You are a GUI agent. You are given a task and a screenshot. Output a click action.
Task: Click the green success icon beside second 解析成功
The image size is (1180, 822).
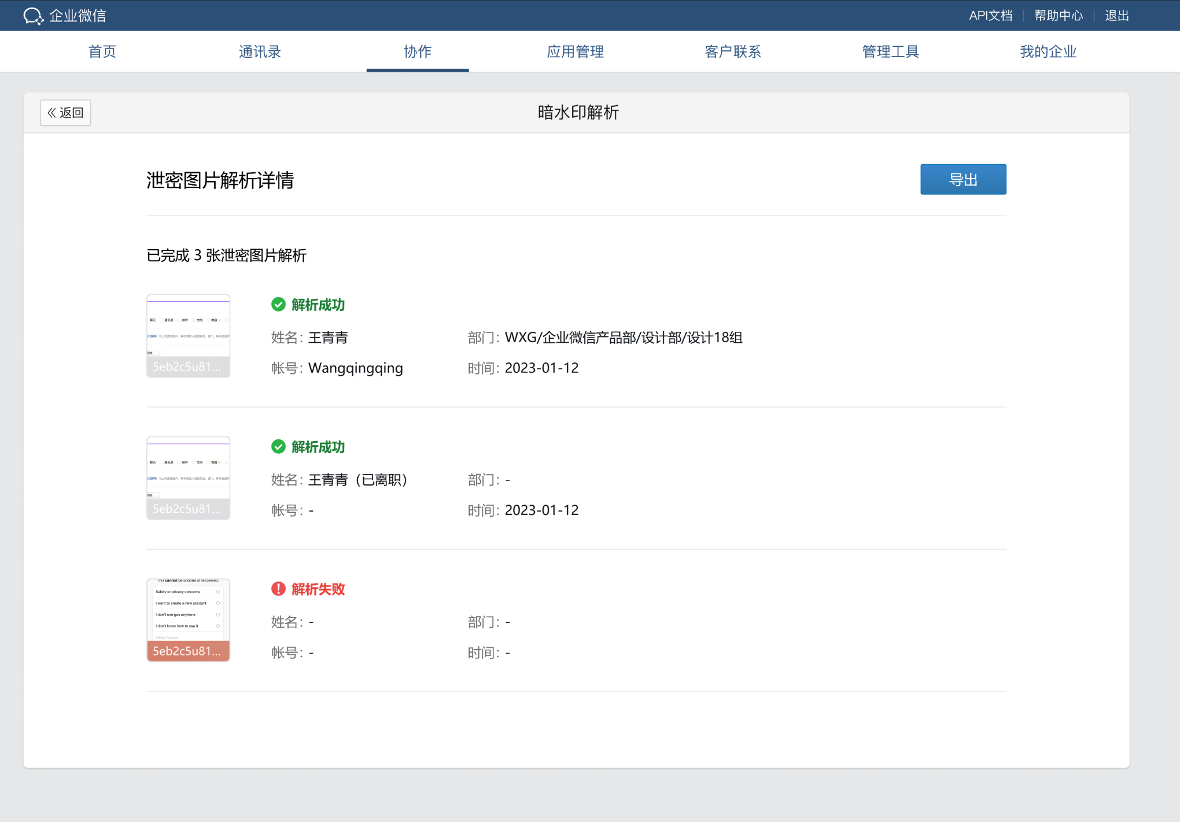point(279,446)
